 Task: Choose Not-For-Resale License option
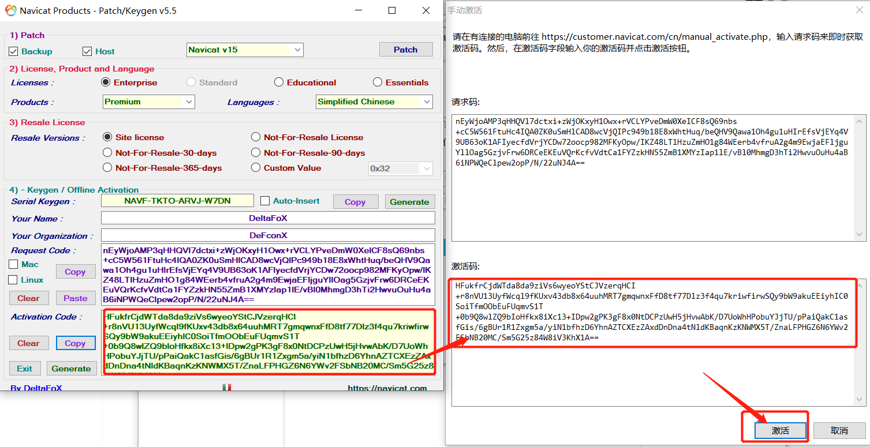coord(256,137)
